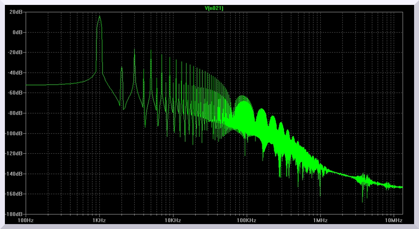The image size is (419, 229).
Task: Click the -120dB vertical axis label
Action: [14, 153]
